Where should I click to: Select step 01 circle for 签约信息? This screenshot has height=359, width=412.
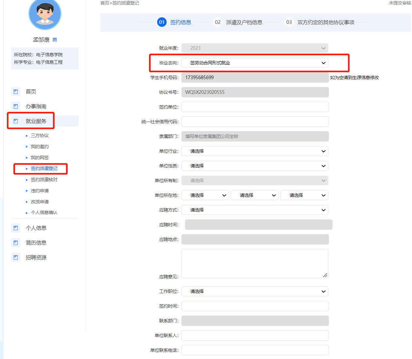point(162,22)
